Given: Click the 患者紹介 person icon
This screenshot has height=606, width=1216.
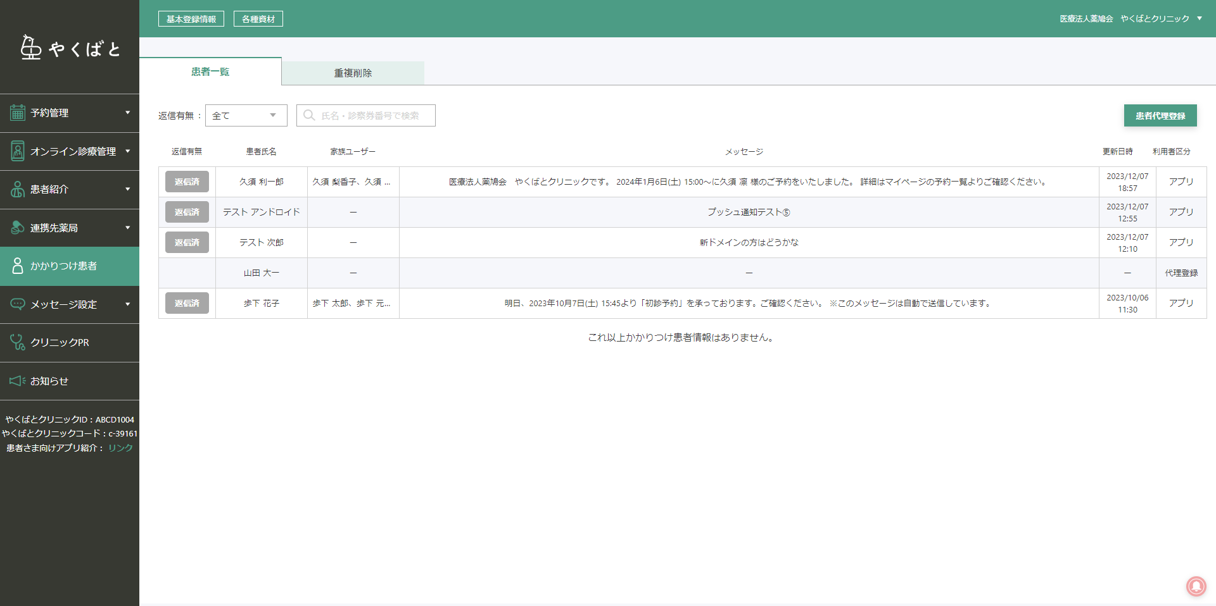Looking at the screenshot, I should 18,189.
